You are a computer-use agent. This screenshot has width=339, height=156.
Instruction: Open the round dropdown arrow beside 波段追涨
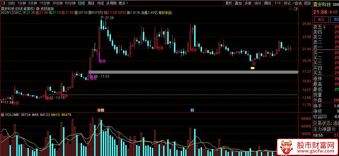38,9
